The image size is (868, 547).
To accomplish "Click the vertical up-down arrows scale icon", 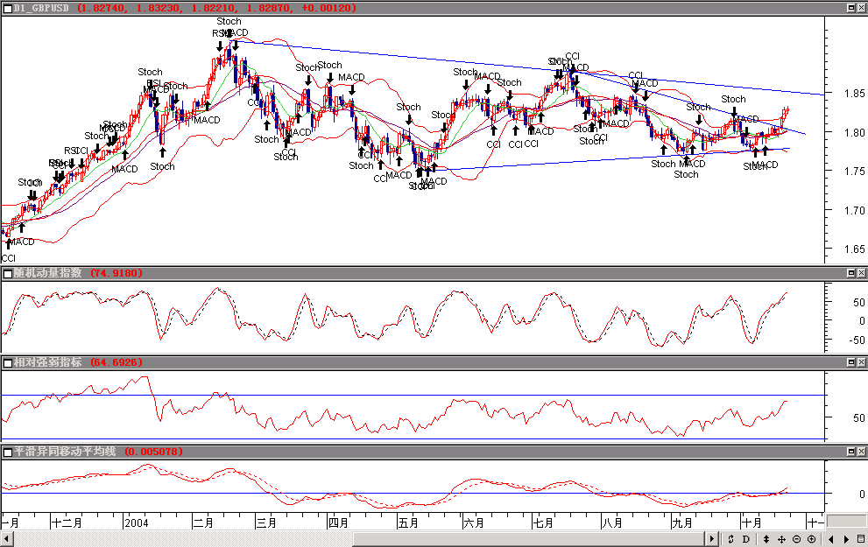I will click(766, 539).
